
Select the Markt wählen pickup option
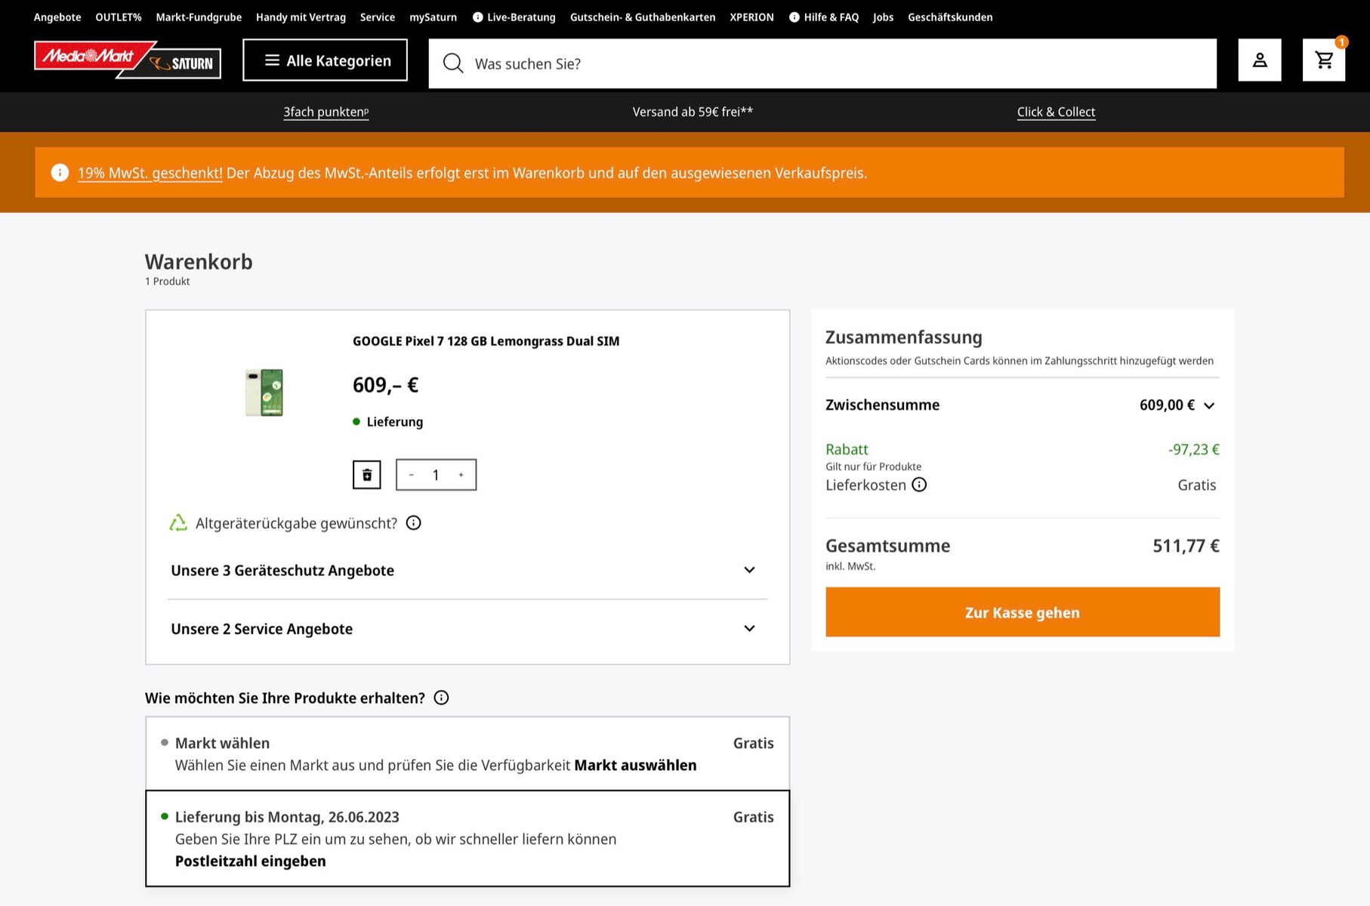tap(223, 743)
